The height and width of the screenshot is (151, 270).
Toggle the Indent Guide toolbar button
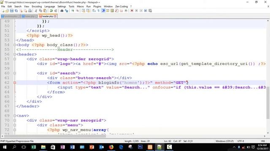pos(103,10)
